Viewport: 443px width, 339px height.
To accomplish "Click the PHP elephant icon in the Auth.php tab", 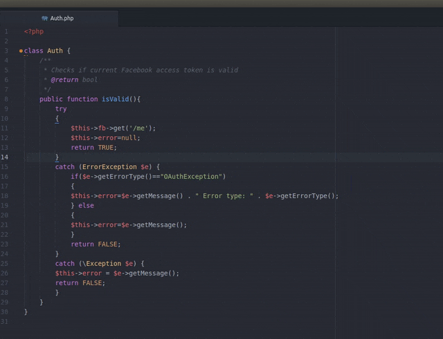I will 44,19.
